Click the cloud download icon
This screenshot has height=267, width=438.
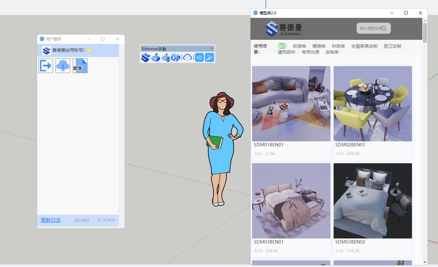pyautogui.click(x=63, y=65)
